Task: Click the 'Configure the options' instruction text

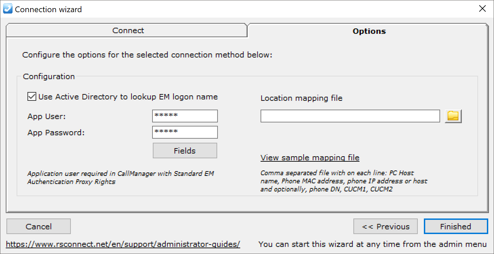Action: point(147,55)
